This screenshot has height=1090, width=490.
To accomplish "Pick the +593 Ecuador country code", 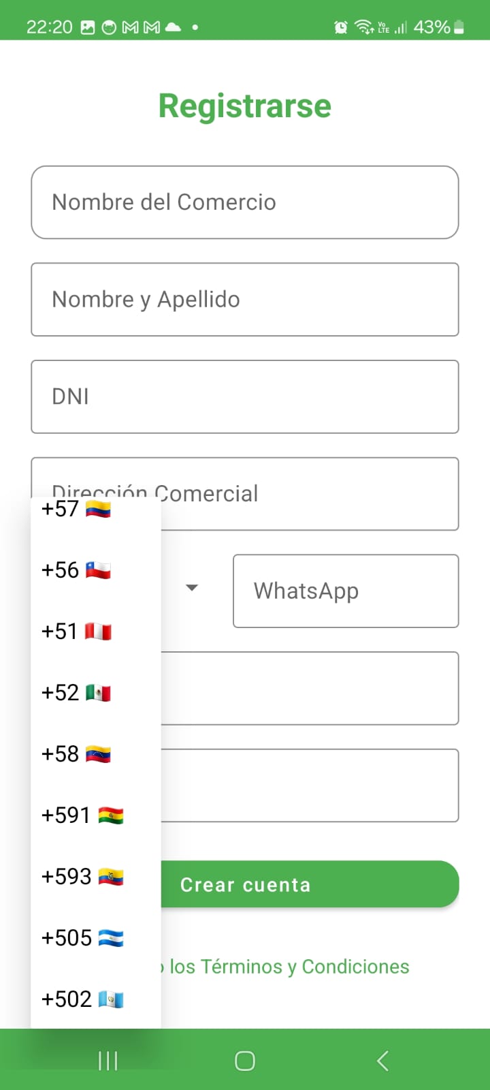I will (82, 877).
